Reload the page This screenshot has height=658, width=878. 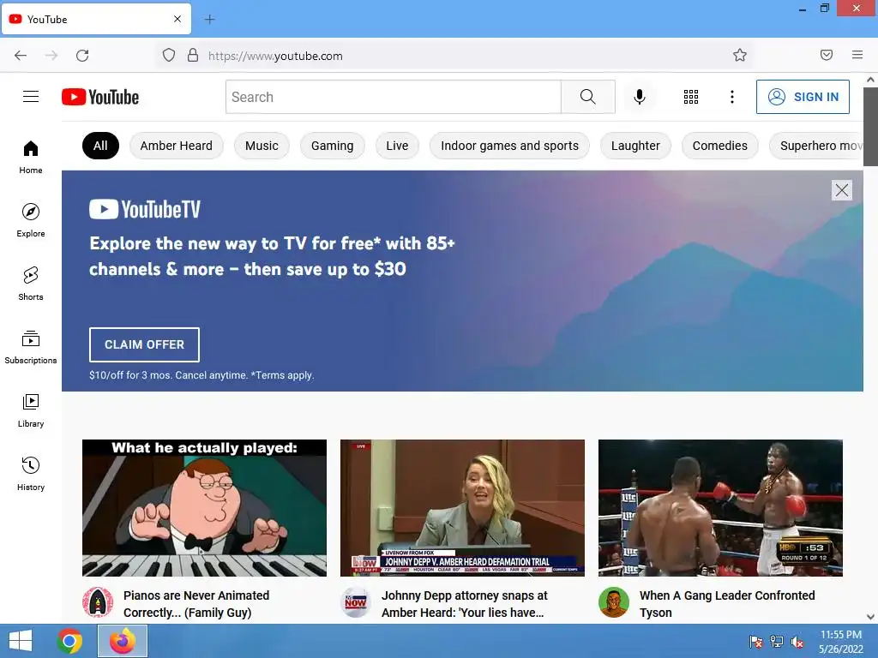coord(82,56)
